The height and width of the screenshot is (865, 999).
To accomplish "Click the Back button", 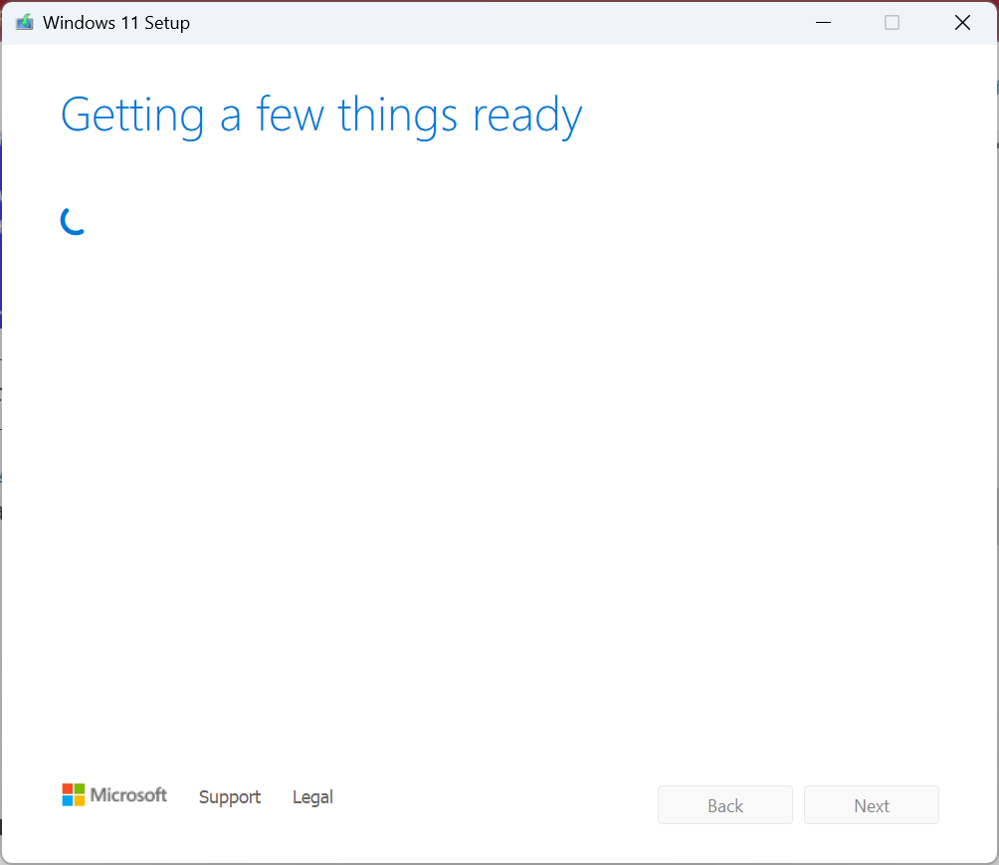I will (725, 805).
